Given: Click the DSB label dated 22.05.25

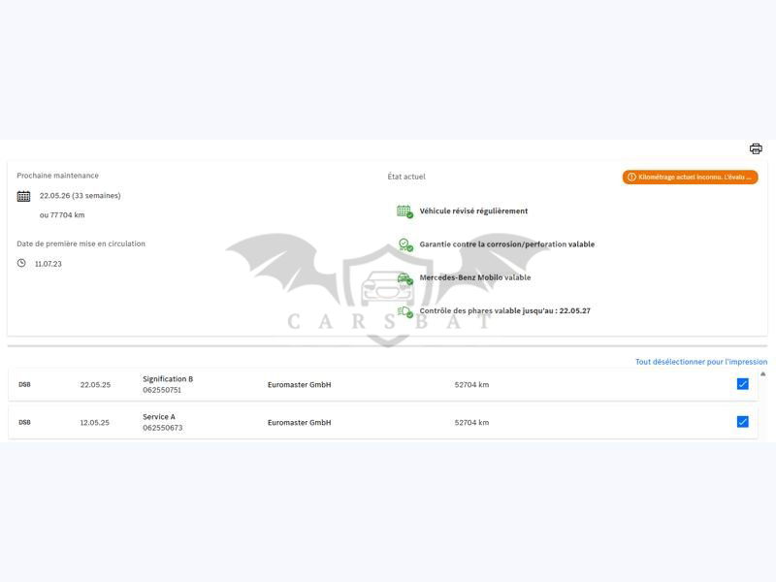Looking at the screenshot, I should [24, 385].
